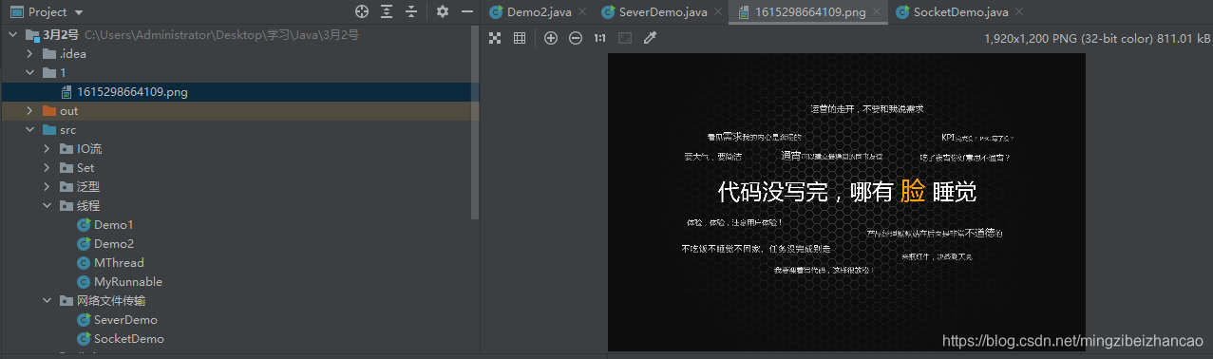Collapse the 线程 package
Image resolution: width=1213 pixels, height=359 pixels.
[47, 205]
